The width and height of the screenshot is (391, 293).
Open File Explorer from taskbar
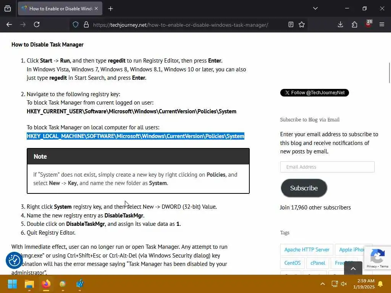(x=29, y=284)
